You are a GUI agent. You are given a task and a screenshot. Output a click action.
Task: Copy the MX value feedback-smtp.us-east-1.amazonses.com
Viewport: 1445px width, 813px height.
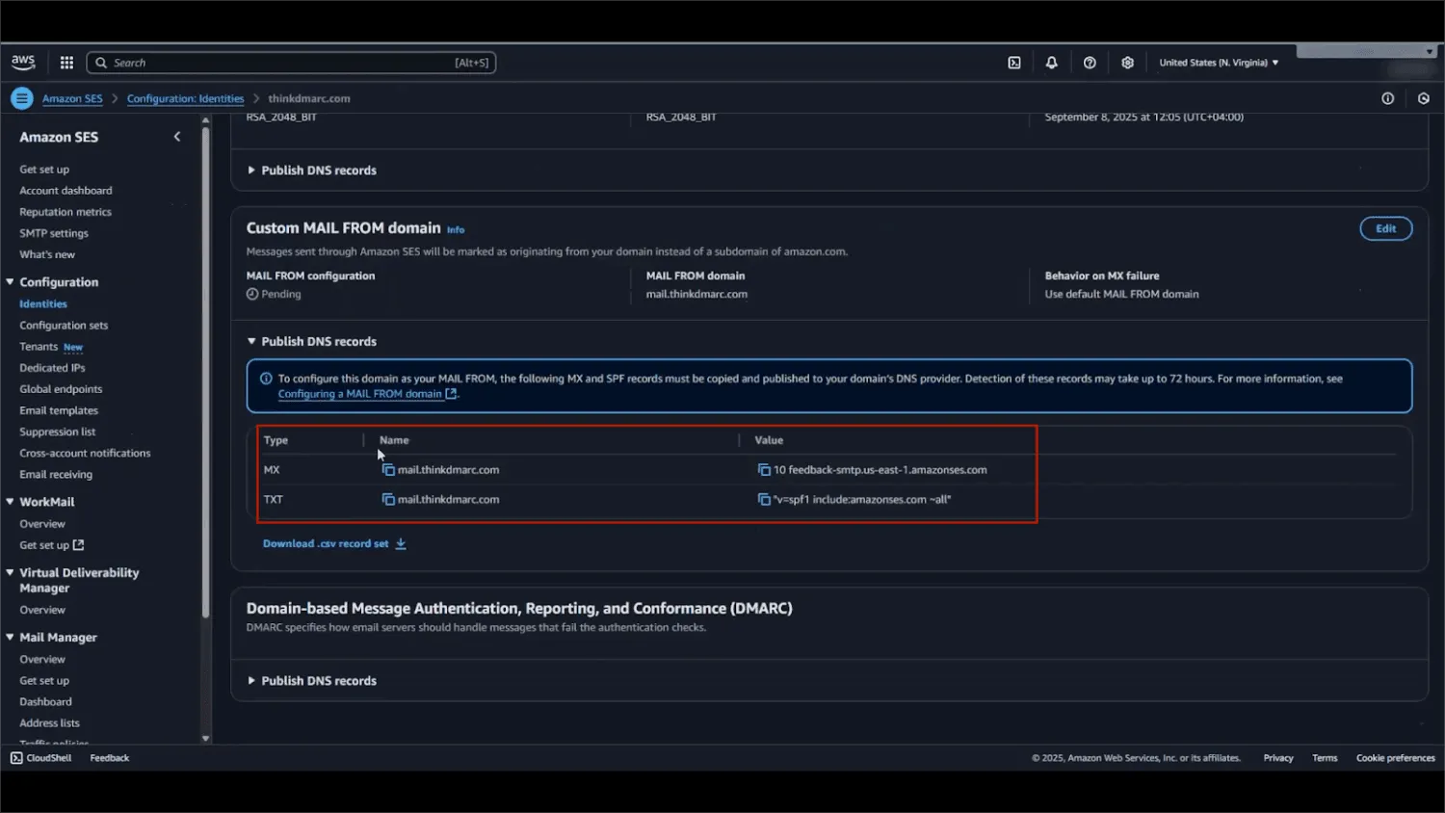click(764, 470)
